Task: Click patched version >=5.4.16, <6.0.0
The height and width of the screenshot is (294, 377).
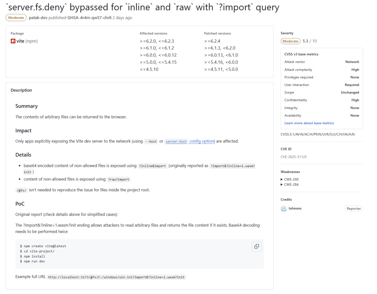Action: point(221,62)
